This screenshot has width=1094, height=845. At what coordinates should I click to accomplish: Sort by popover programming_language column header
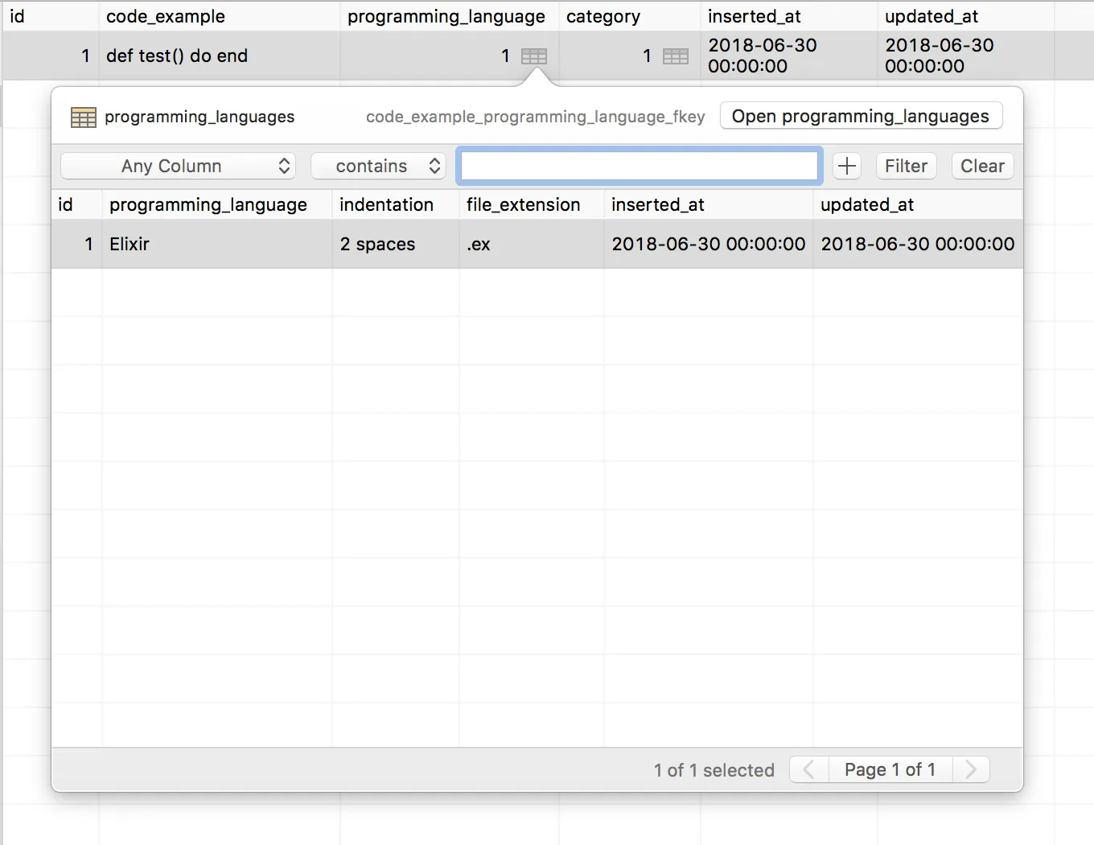pos(217,204)
